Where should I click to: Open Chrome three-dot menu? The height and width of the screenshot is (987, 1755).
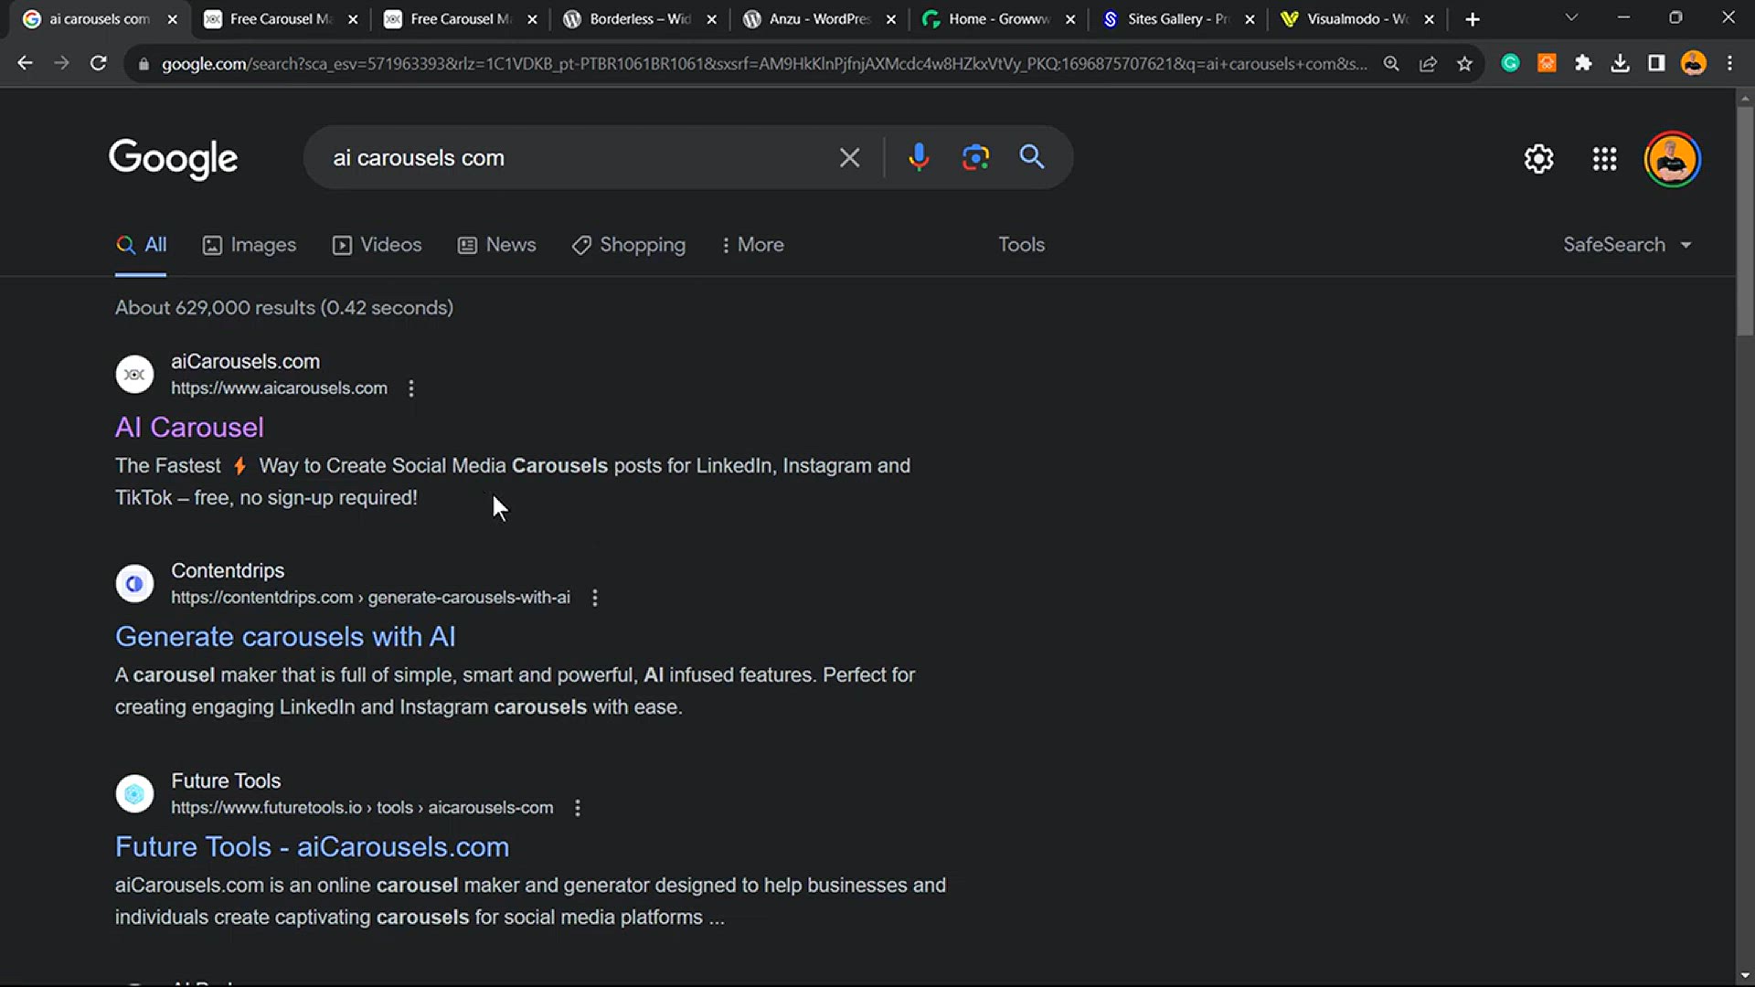[1729, 63]
